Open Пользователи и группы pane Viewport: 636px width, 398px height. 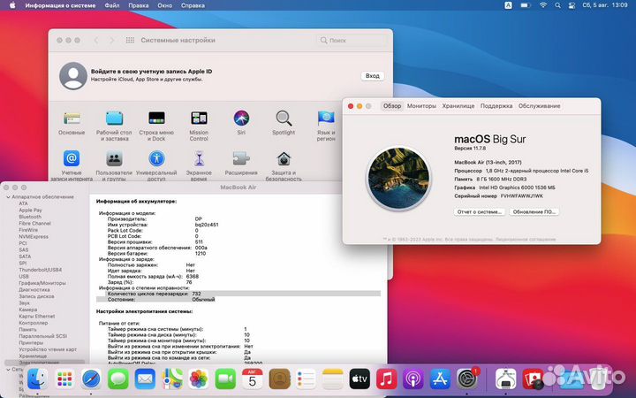pos(114,165)
